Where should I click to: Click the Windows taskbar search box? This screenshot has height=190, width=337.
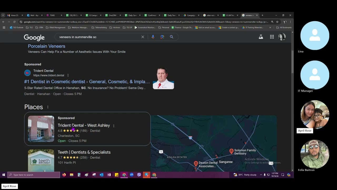point(34,175)
